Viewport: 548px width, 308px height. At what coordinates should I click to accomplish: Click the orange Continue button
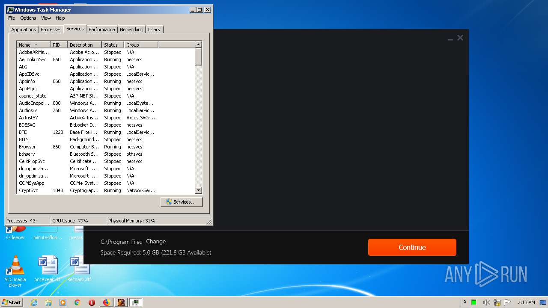(412, 247)
